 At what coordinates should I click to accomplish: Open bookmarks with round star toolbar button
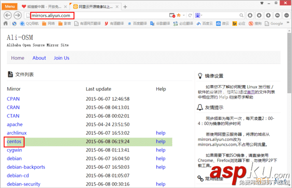click(259, 15)
